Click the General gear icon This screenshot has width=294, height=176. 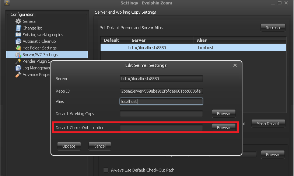pos(18,21)
